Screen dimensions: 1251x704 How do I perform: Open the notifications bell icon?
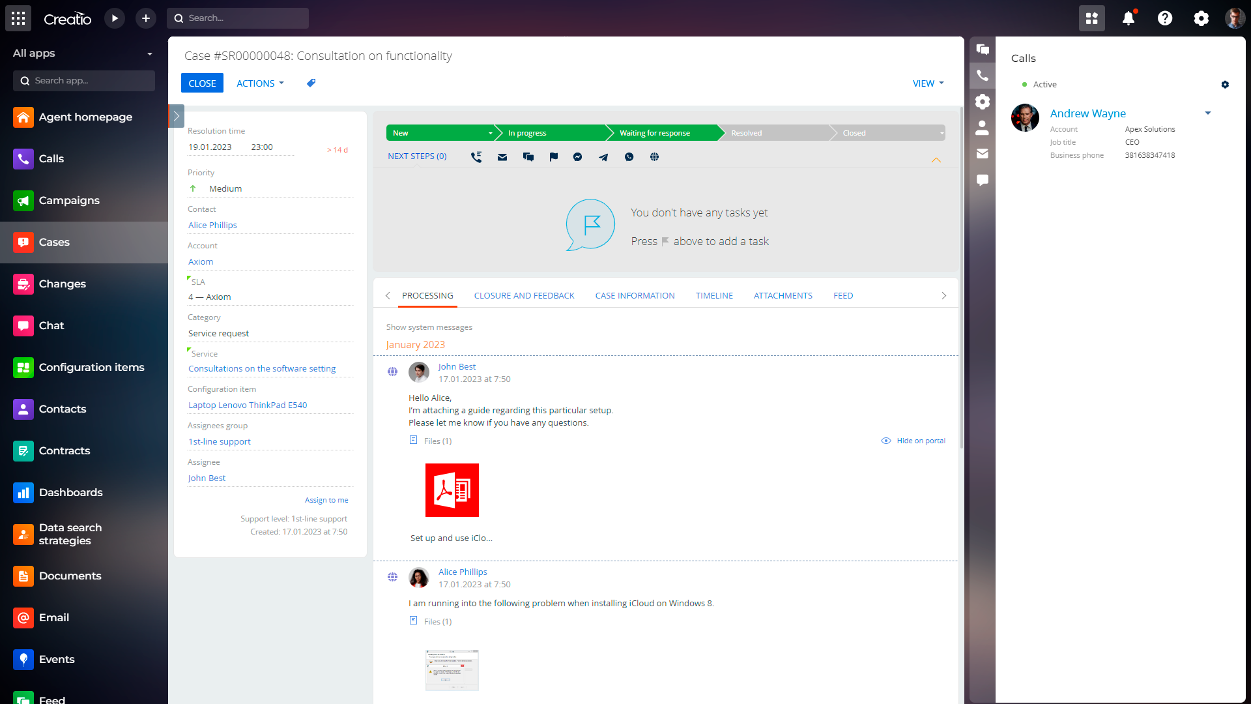click(1129, 18)
